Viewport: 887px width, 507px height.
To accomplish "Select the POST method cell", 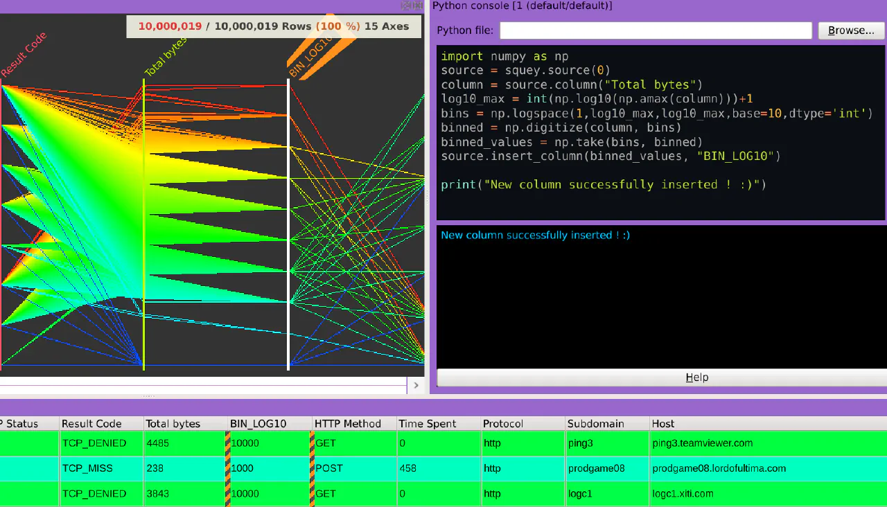I will [355, 468].
